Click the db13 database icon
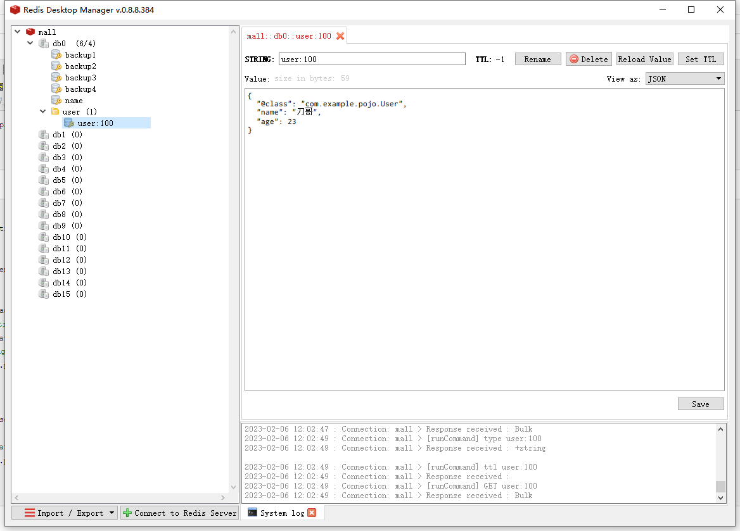 coord(44,271)
